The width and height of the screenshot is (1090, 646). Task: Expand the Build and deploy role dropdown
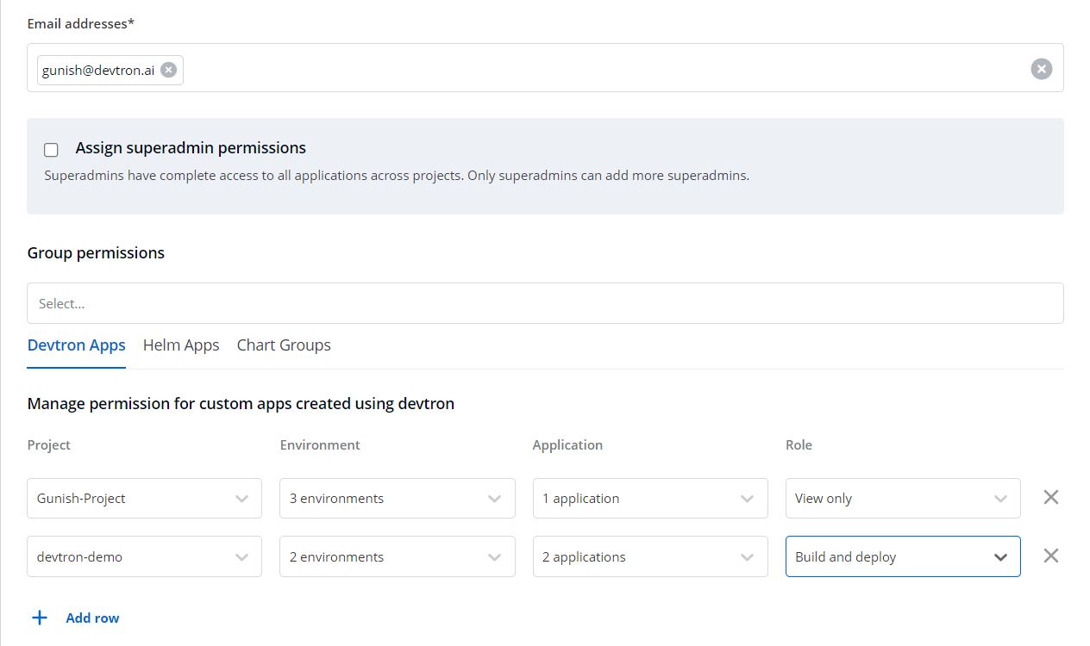(902, 556)
